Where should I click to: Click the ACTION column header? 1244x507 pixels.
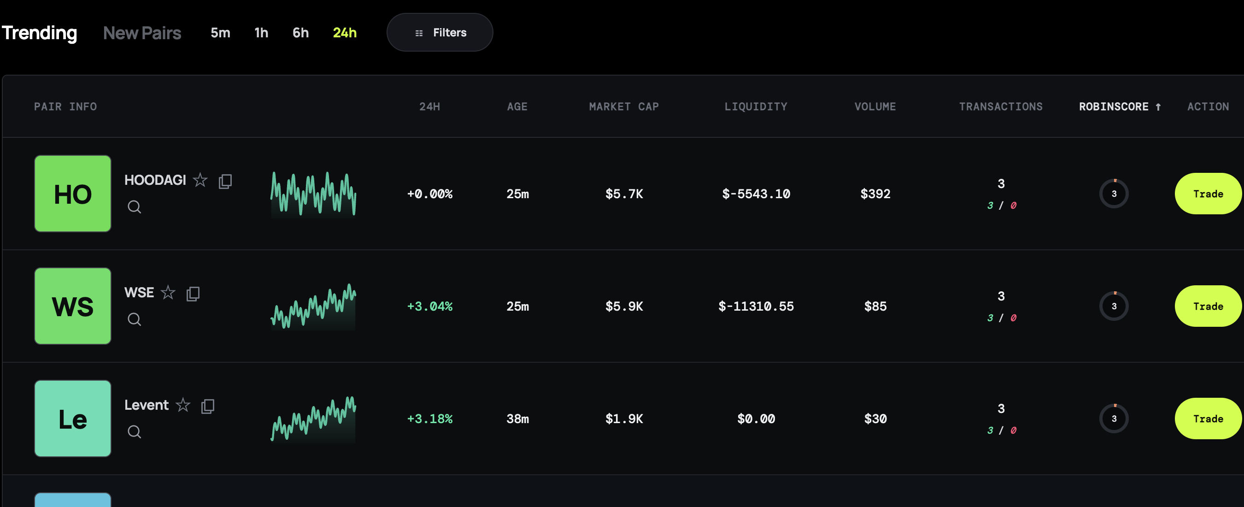1208,106
